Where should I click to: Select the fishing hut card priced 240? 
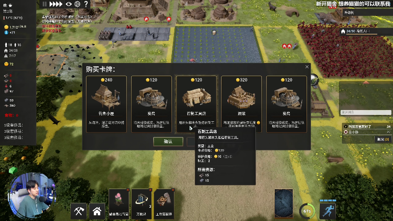[106, 104]
